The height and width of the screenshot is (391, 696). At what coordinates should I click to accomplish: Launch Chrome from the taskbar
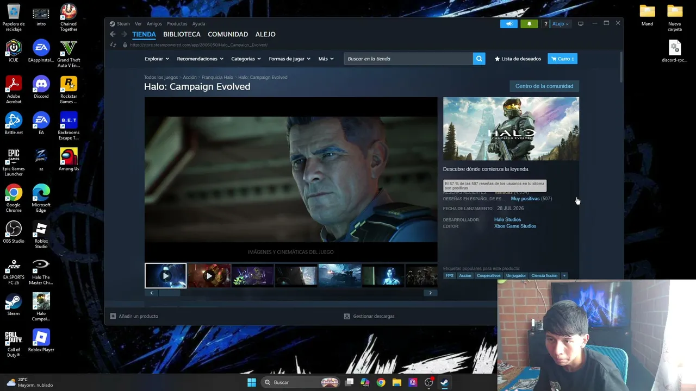point(381,382)
